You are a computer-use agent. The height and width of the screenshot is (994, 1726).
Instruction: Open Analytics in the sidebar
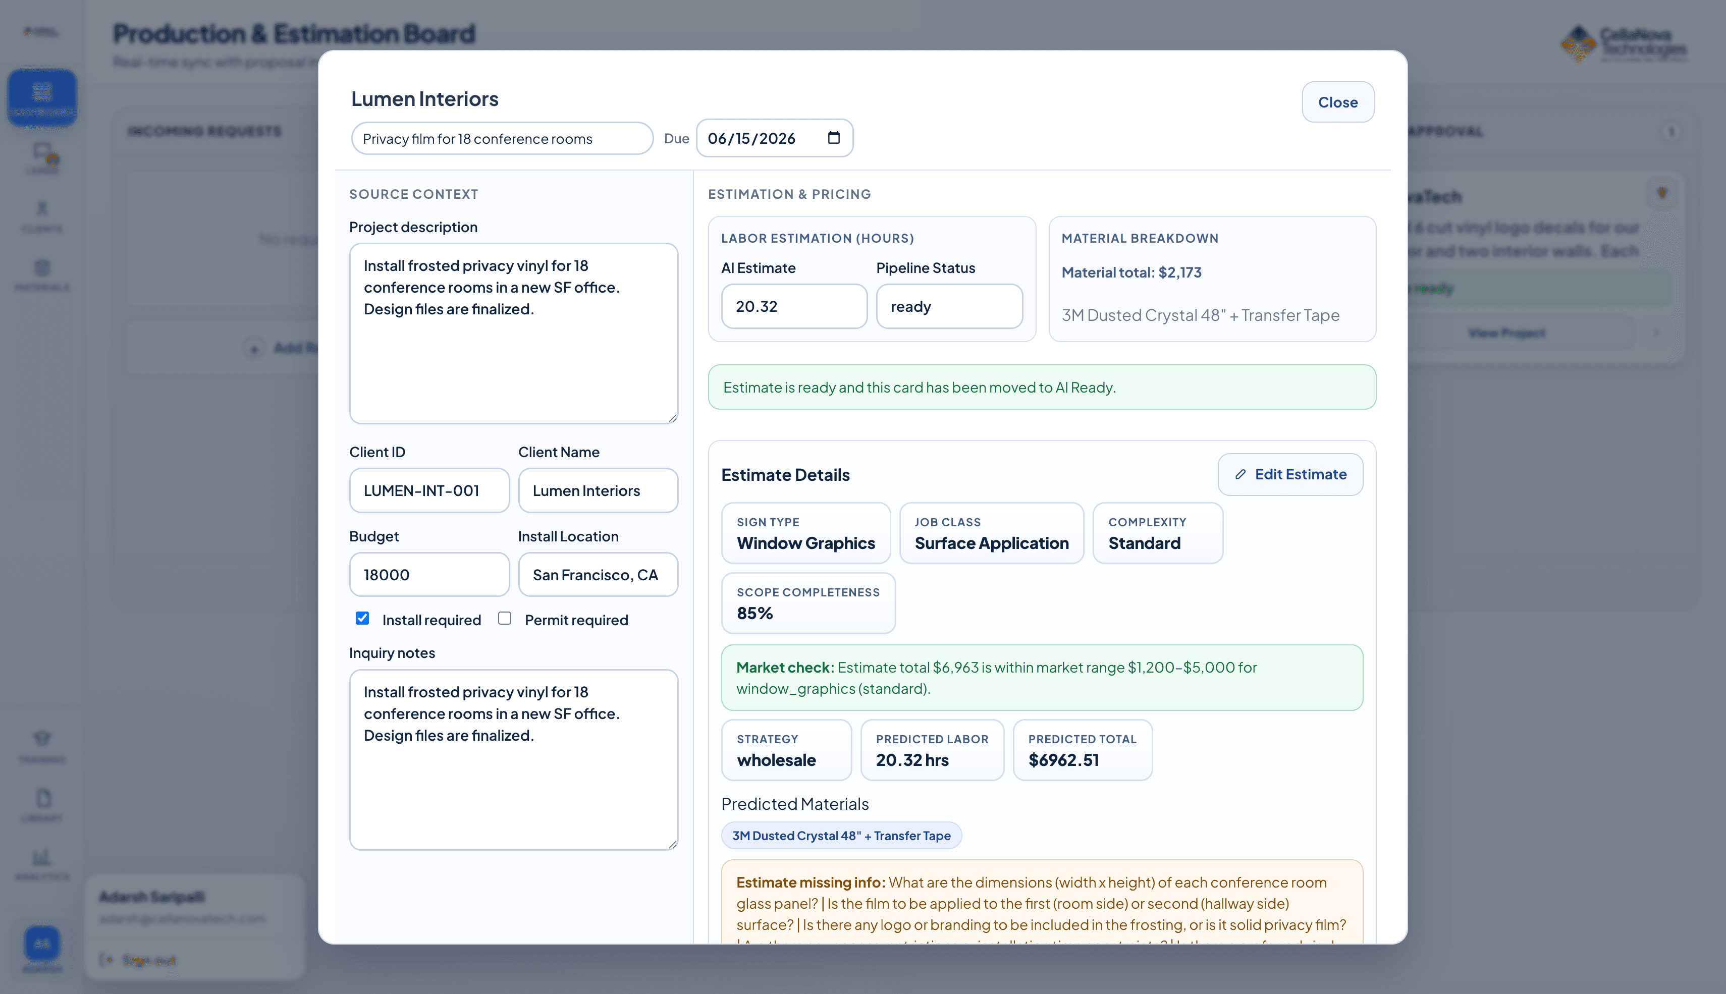point(42,864)
